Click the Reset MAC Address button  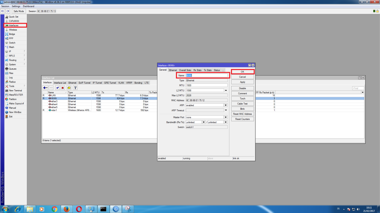coord(243,114)
